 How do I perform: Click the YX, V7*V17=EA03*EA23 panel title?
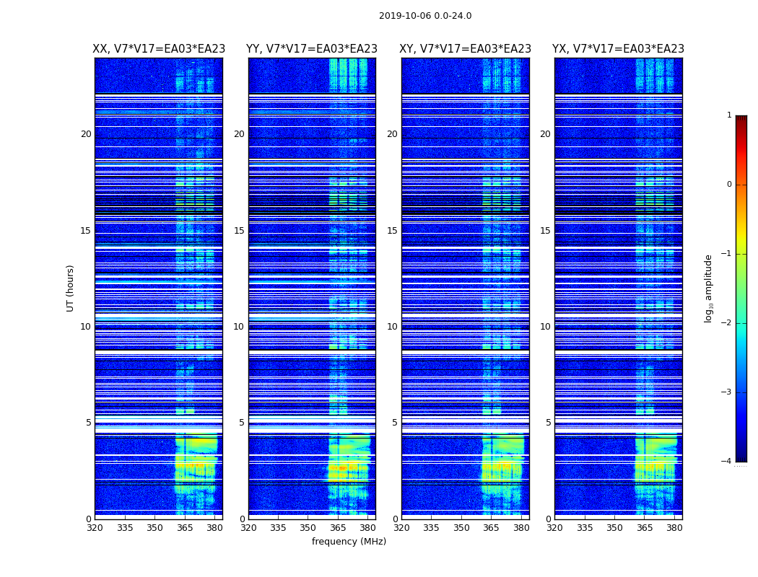point(618,49)
